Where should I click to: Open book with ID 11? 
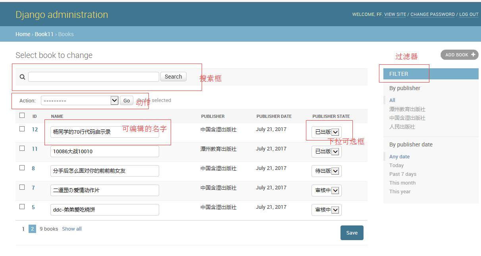(x=35, y=149)
